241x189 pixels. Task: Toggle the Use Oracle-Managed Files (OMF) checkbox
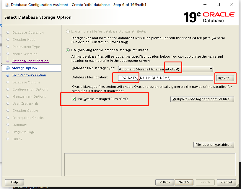click(74, 99)
